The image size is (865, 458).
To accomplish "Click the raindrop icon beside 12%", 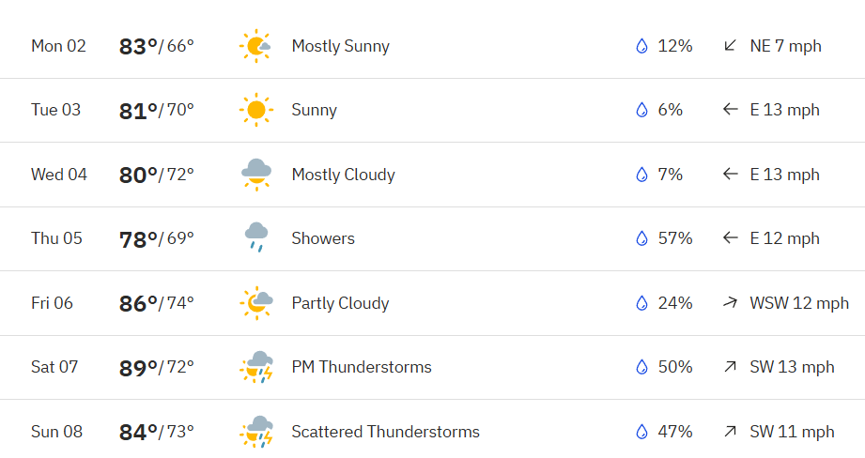I will pos(641,46).
